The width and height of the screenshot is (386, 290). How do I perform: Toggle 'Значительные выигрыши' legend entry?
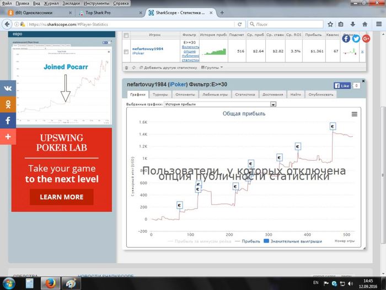click(x=293, y=241)
